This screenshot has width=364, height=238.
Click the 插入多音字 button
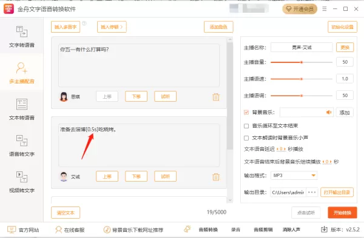coord(66,27)
